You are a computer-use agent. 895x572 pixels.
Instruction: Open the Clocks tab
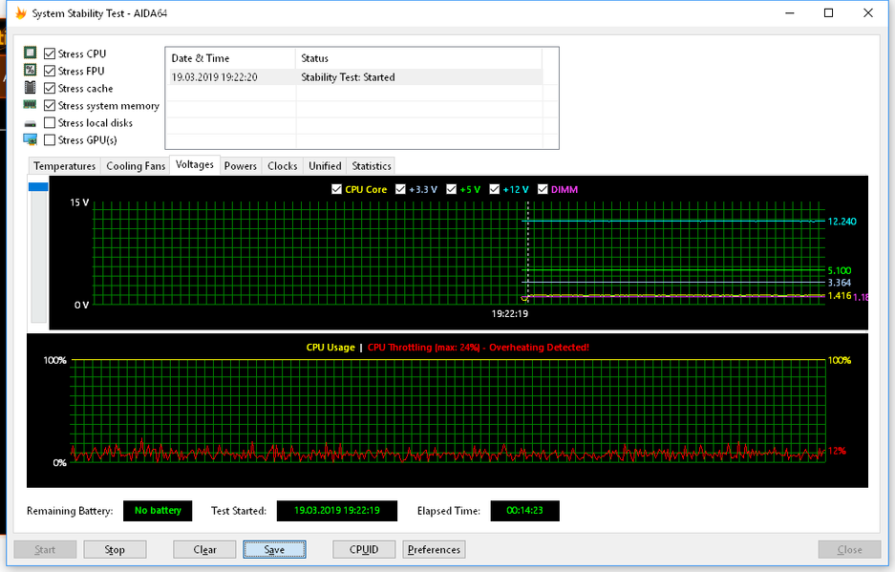283,165
